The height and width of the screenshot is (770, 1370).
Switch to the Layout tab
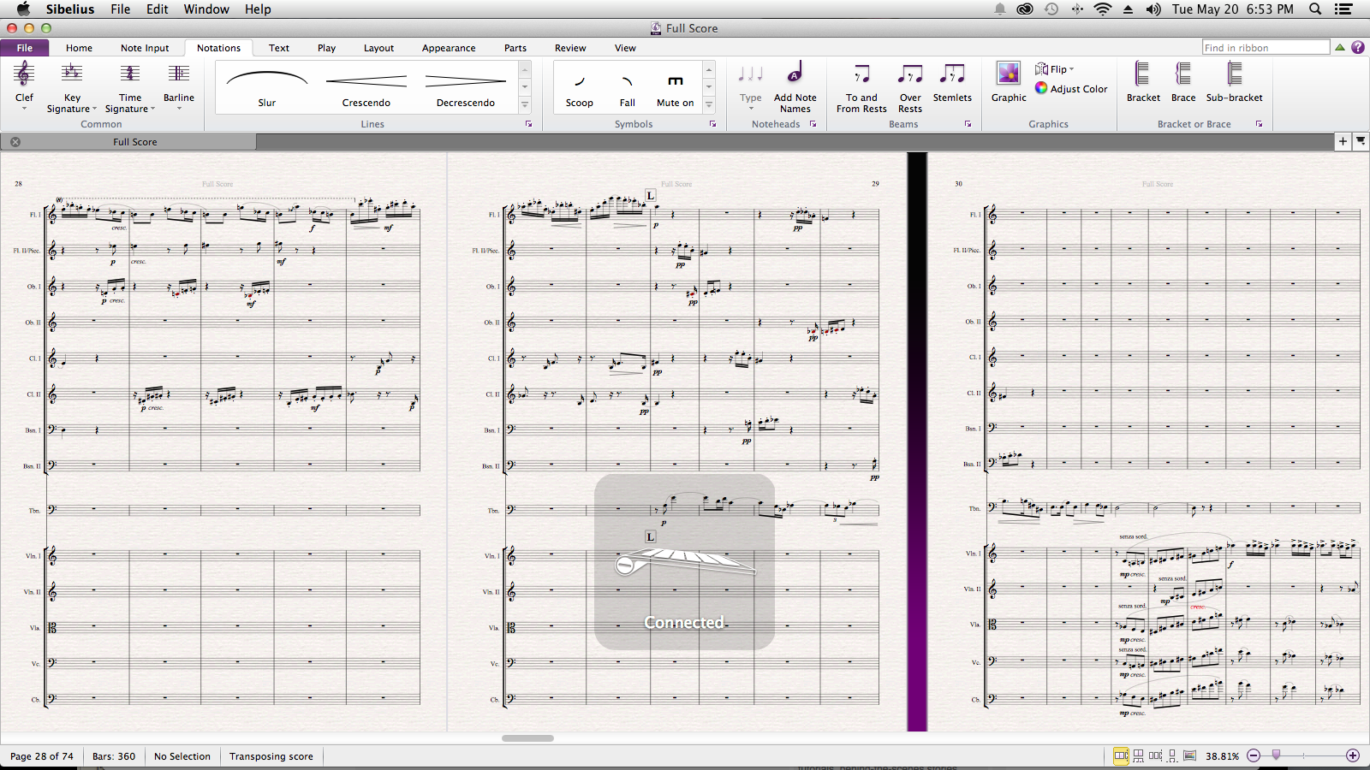tap(378, 48)
